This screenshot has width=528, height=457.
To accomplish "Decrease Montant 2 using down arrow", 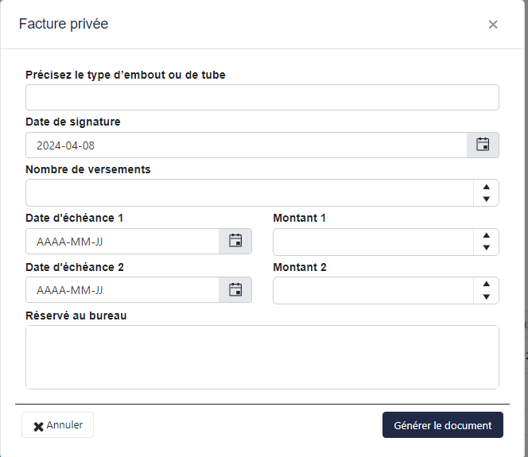I will [486, 296].
